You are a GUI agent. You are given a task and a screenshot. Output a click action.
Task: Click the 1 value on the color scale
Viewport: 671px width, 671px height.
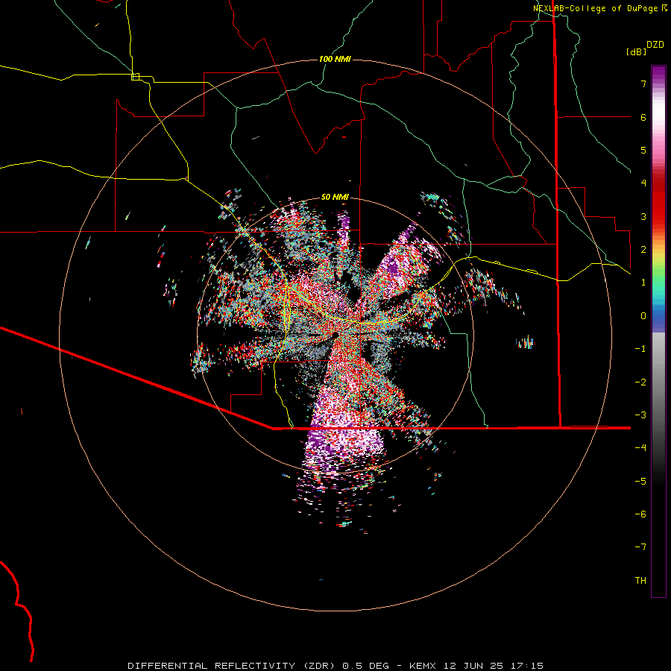click(x=643, y=283)
